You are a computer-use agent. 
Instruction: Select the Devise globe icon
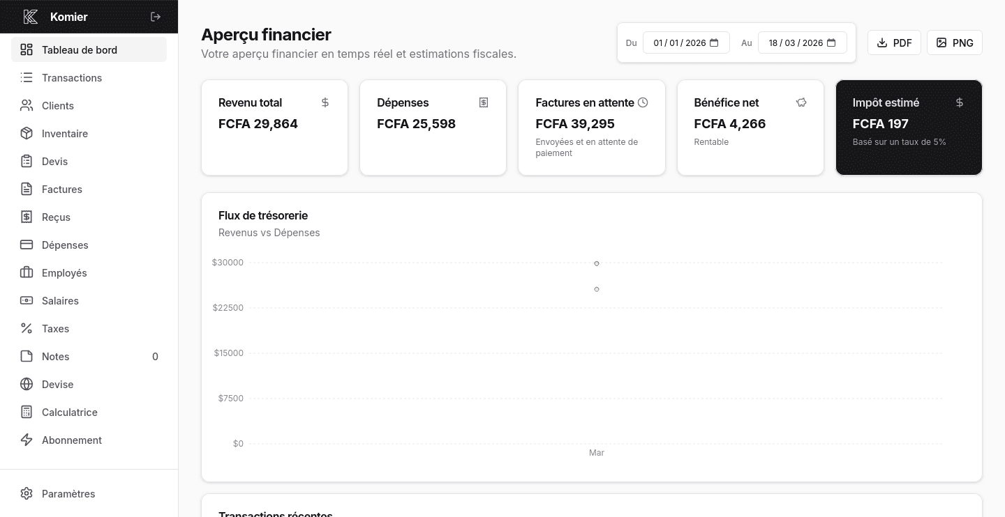click(x=27, y=384)
